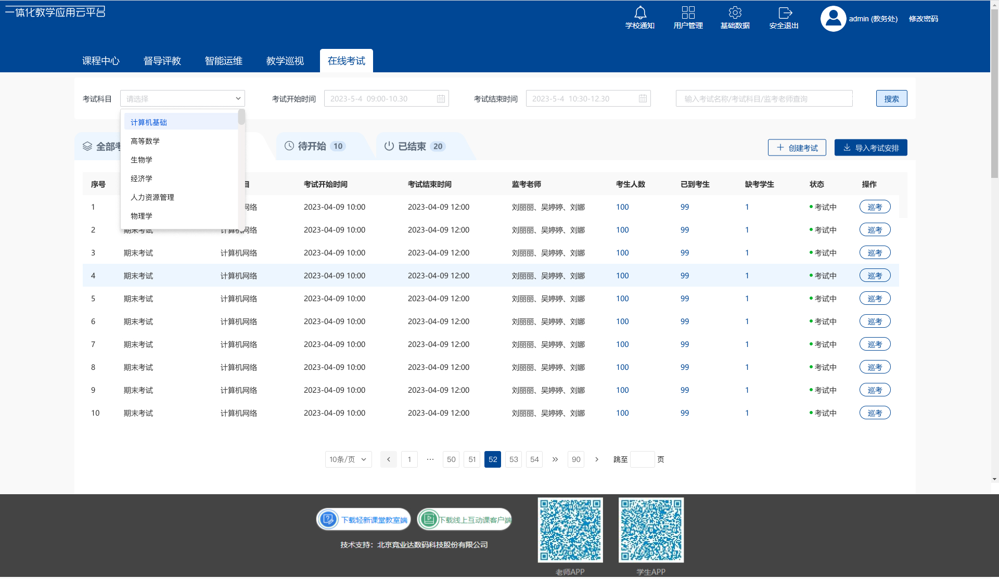Click the exam search input field
The height and width of the screenshot is (579, 999).
coord(764,98)
